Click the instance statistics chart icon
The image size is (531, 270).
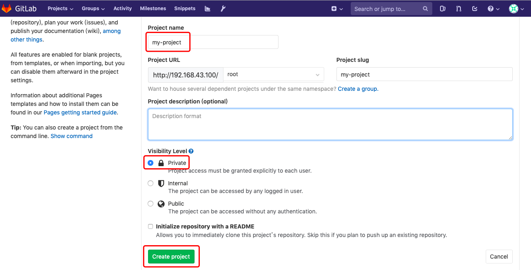(207, 8)
